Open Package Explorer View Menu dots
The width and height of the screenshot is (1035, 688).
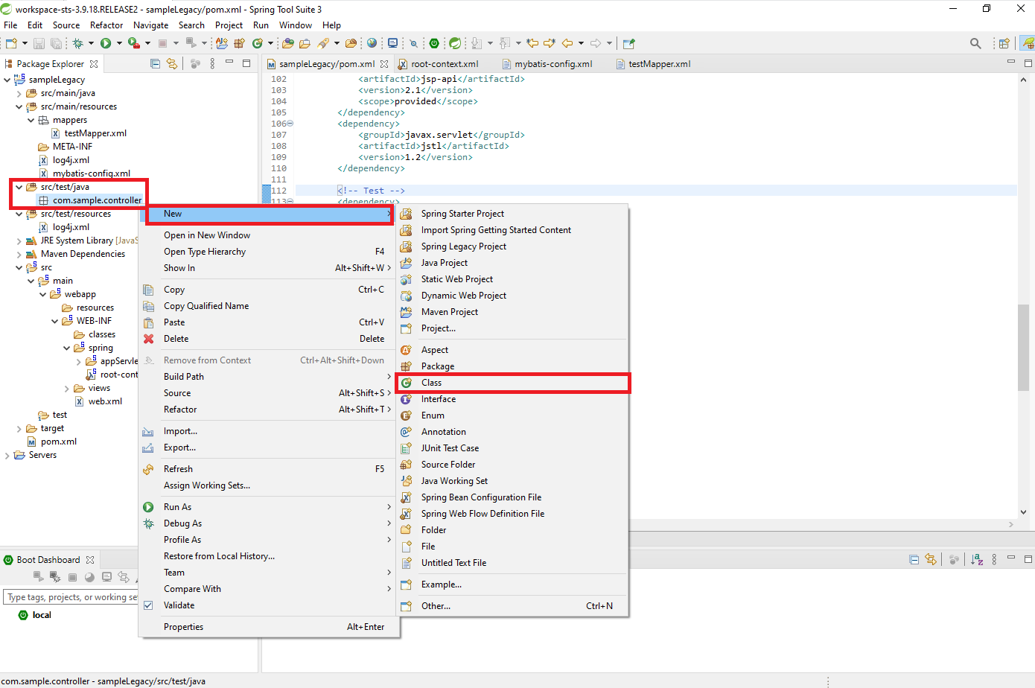coord(212,63)
